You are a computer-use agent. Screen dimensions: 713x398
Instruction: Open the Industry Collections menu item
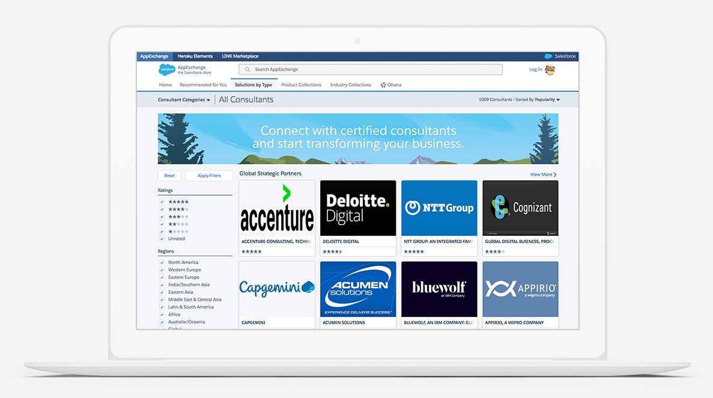[350, 85]
